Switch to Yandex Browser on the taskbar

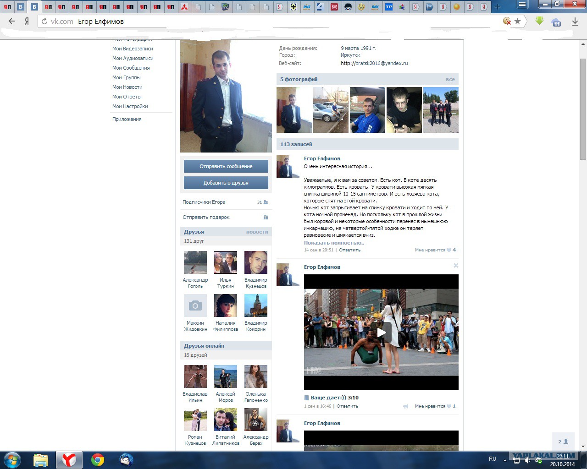69,459
